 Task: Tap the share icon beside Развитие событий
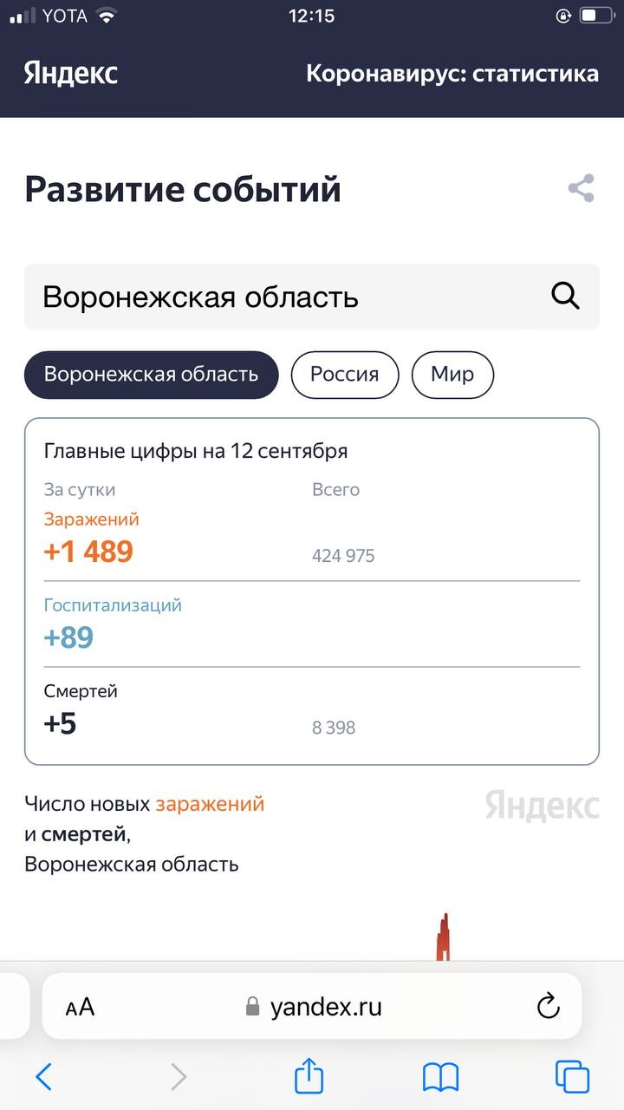pos(581,188)
